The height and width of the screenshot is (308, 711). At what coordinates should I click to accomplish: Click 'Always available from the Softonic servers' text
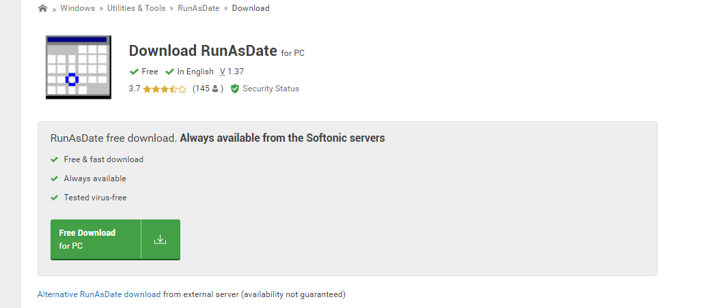(x=282, y=138)
